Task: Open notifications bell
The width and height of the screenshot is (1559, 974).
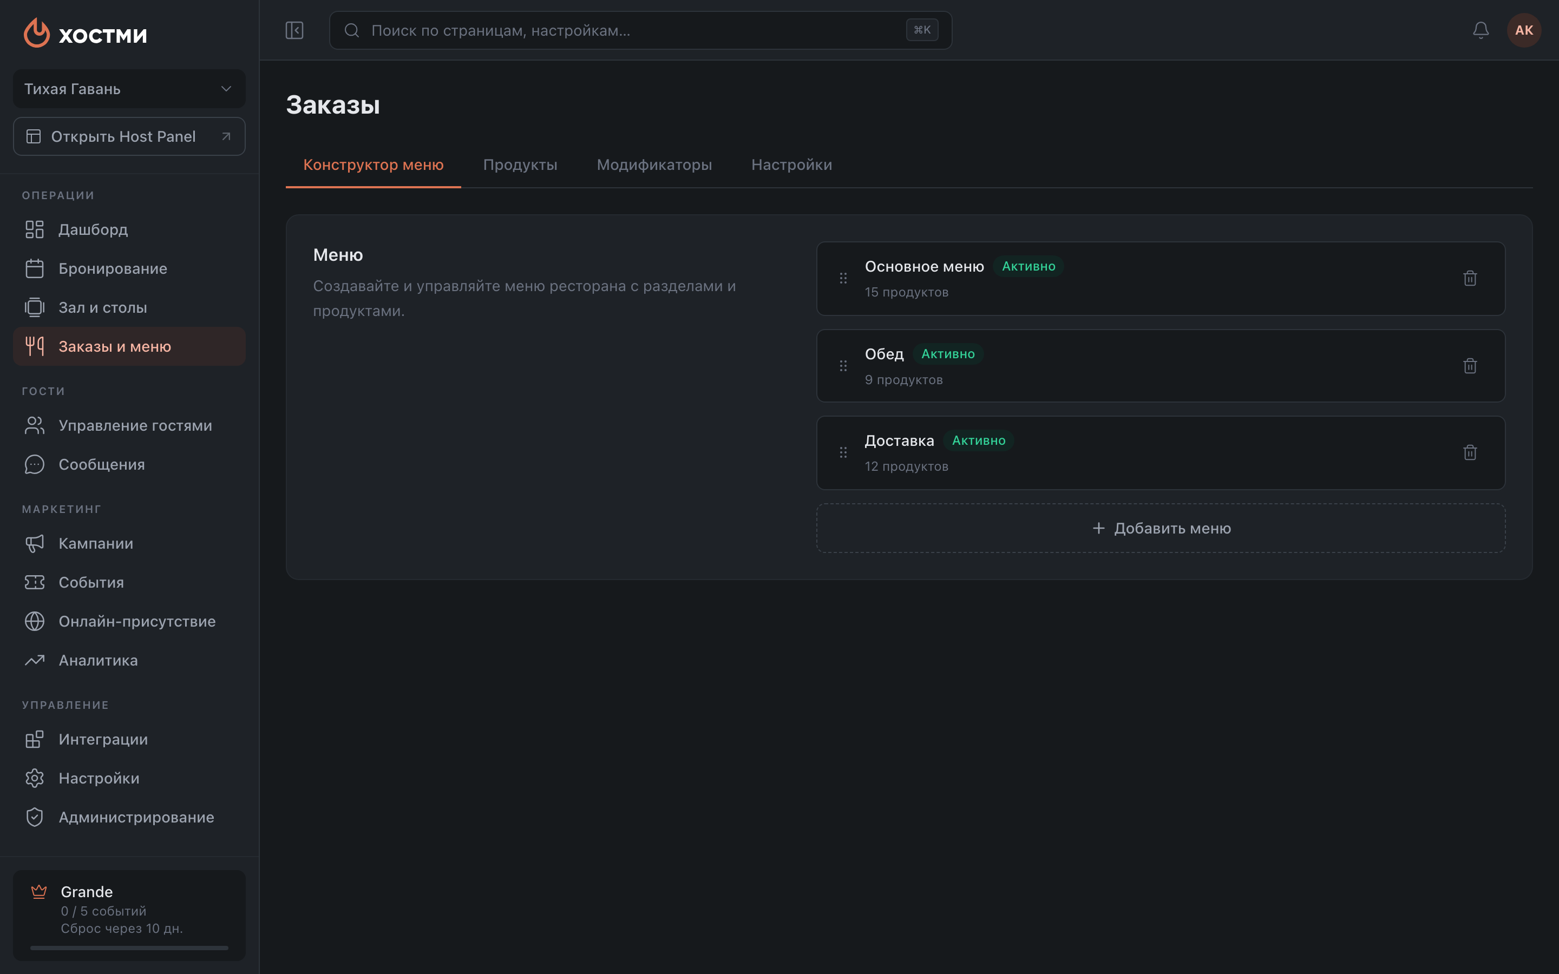Action: [x=1481, y=30]
